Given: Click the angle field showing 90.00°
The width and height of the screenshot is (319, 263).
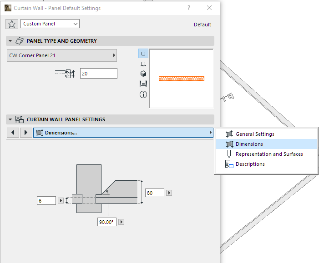Looking at the screenshot, I should (107, 222).
